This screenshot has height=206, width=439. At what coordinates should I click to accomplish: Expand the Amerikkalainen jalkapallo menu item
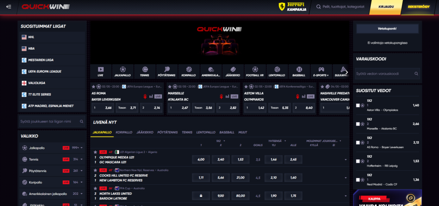[81, 194]
